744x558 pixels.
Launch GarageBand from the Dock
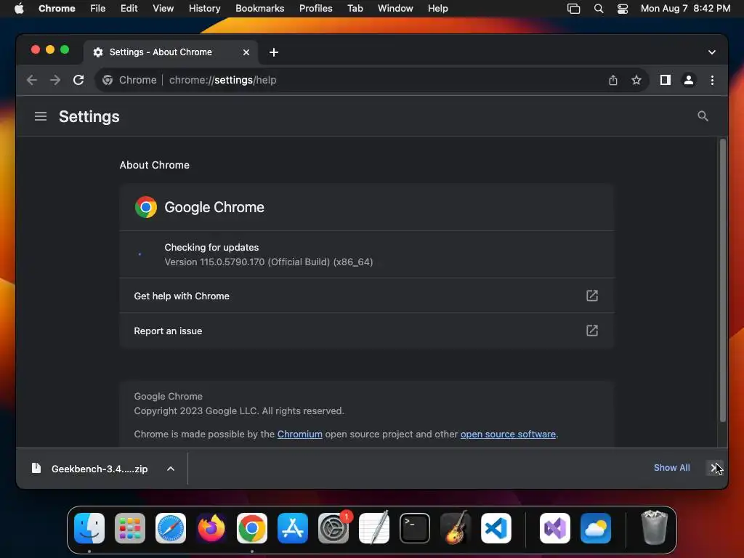tap(456, 528)
